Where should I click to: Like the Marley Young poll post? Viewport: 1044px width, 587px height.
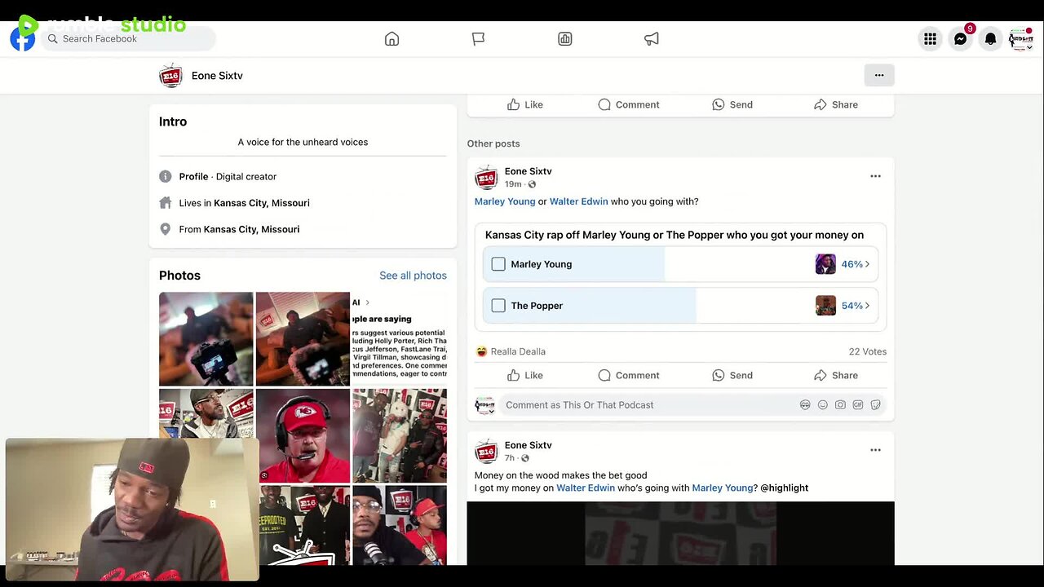tap(525, 375)
